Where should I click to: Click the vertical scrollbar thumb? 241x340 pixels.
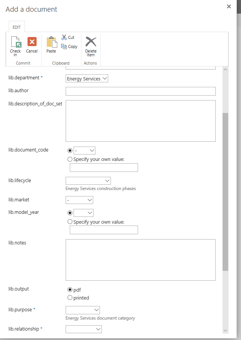tap(225, 192)
